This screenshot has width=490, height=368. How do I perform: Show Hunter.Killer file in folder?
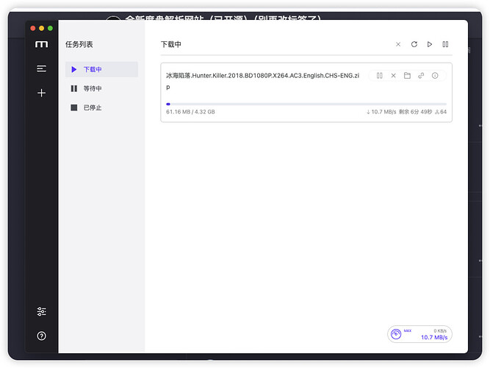407,76
